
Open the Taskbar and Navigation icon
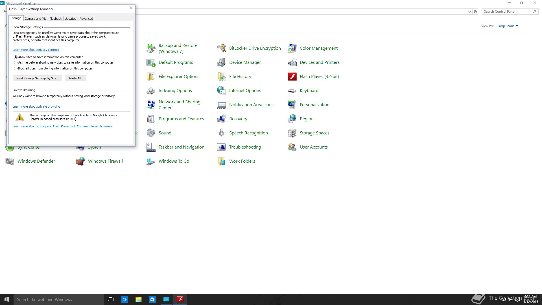(x=151, y=147)
